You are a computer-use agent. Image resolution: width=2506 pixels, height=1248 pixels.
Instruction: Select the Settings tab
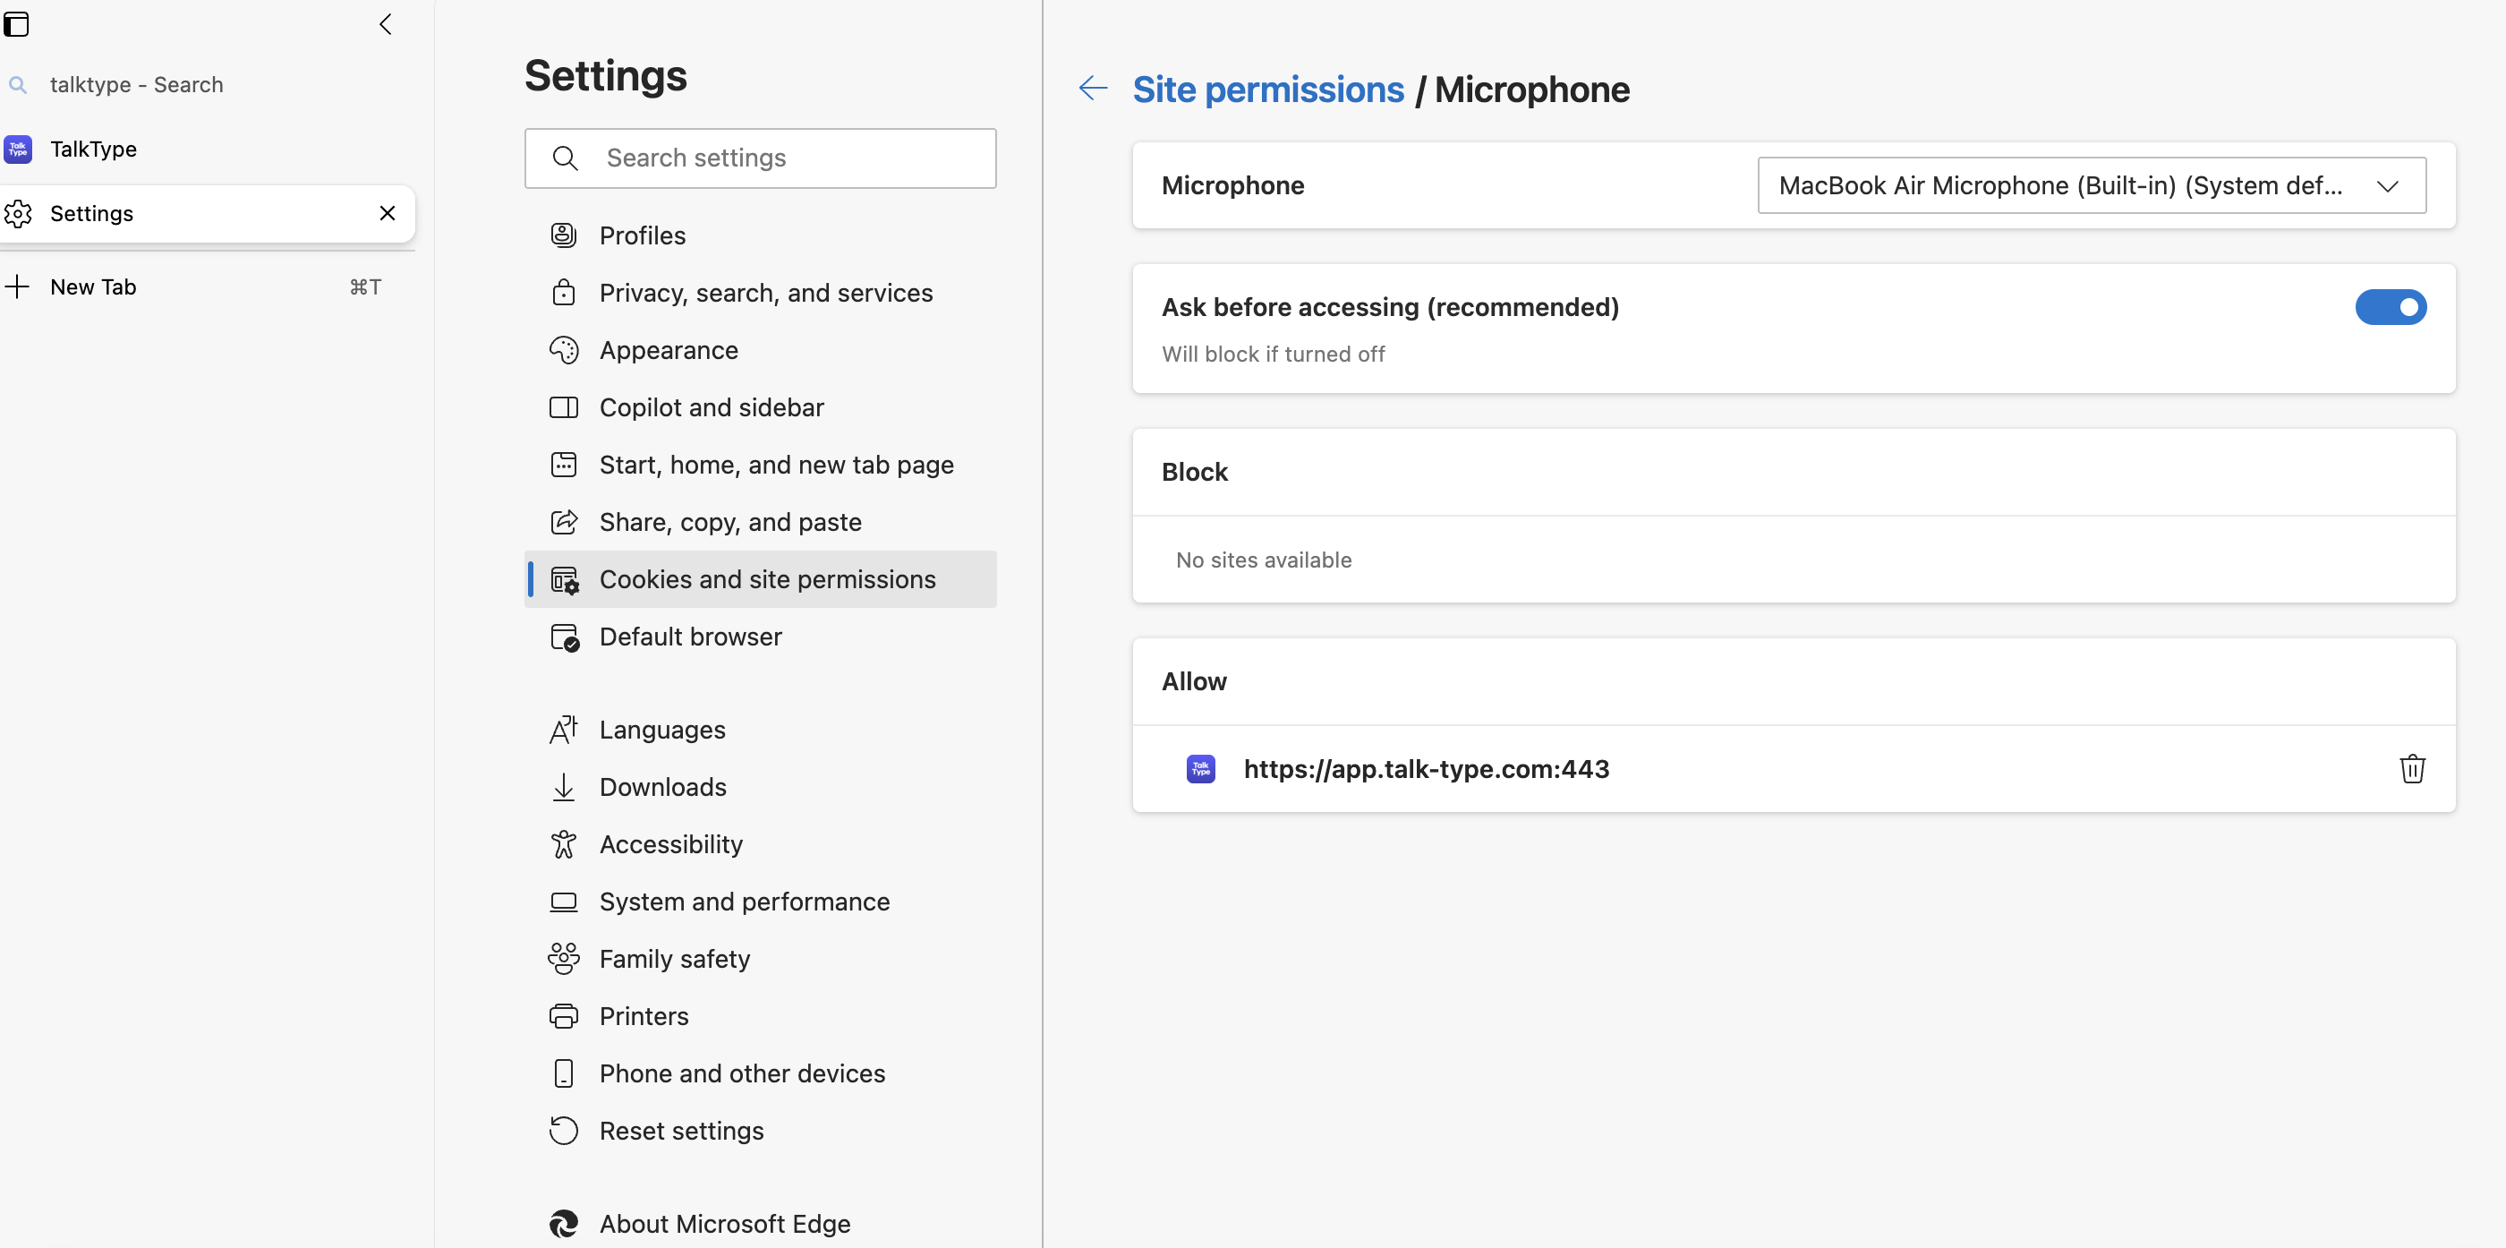[208, 213]
